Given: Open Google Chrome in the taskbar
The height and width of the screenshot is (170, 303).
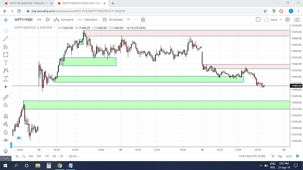Looking at the screenshot, I should click(60, 166).
